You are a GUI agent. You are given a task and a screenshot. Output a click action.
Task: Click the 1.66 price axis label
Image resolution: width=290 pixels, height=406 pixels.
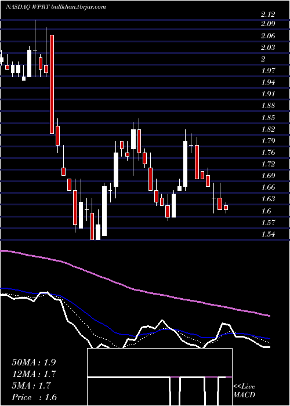click(x=268, y=187)
